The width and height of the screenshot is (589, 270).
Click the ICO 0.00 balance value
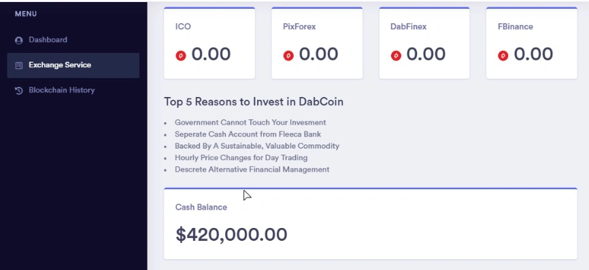click(x=211, y=54)
